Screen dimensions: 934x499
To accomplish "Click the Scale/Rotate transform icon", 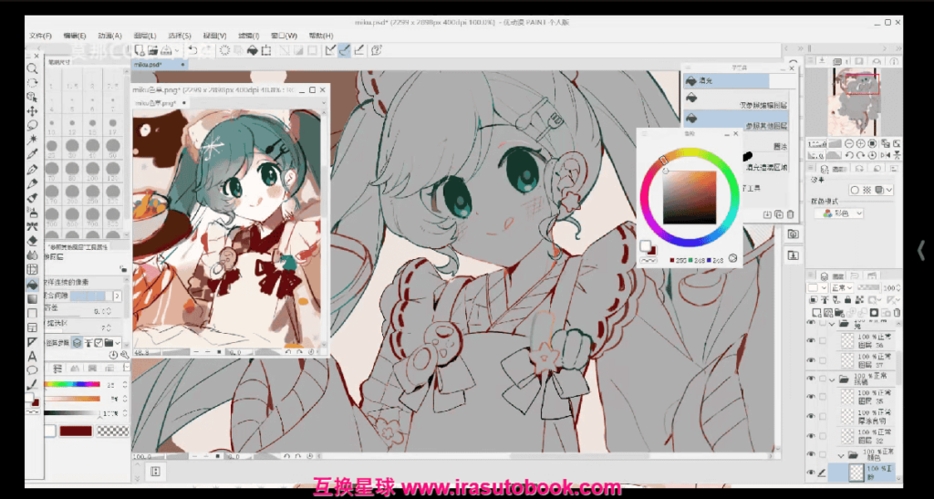I will point(266,50).
